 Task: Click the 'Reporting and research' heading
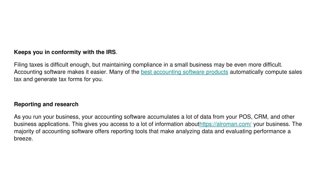[46, 104]
